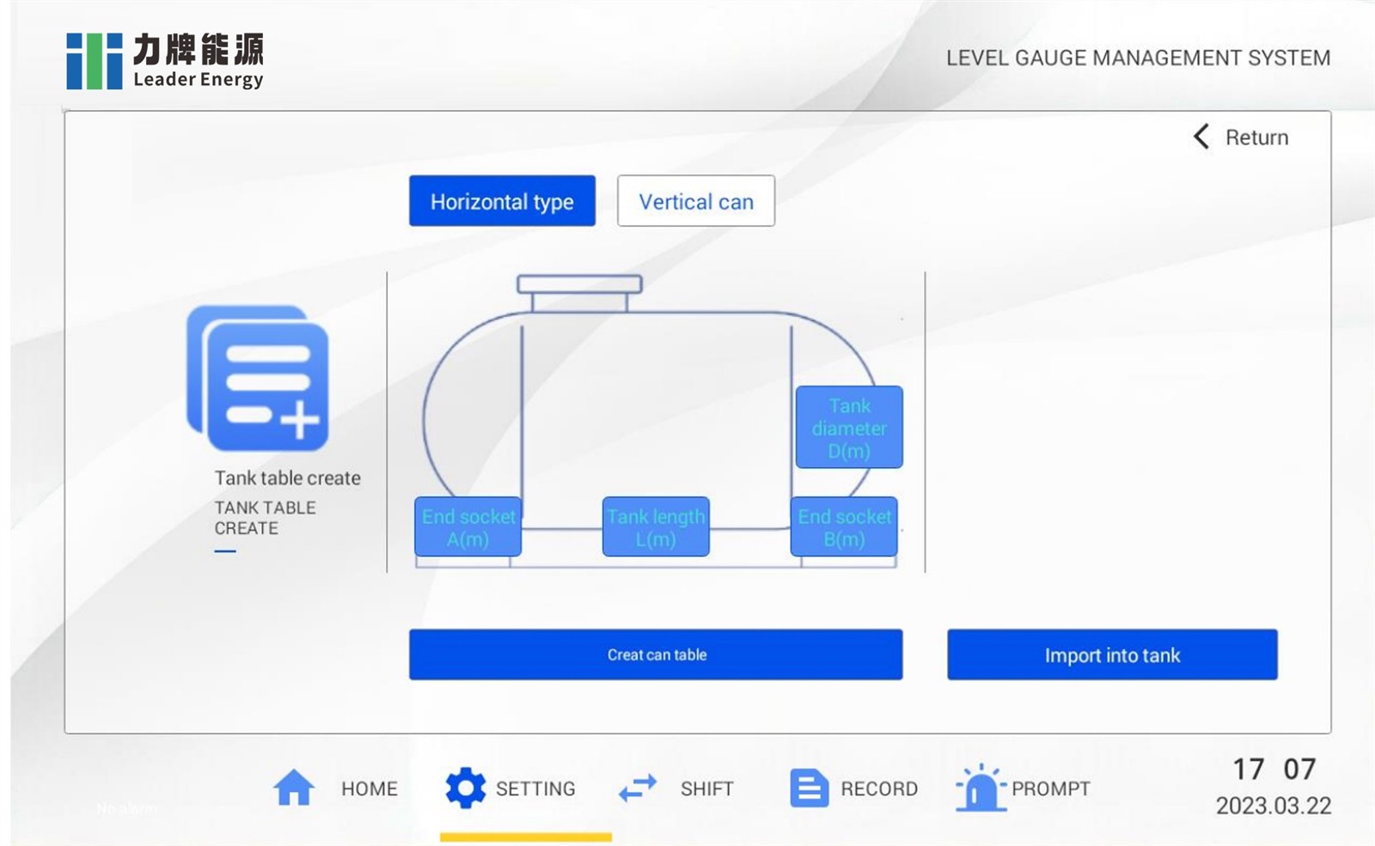Click the Return back chevron icon
This screenshot has height=846, width=1375.
click(x=1201, y=137)
